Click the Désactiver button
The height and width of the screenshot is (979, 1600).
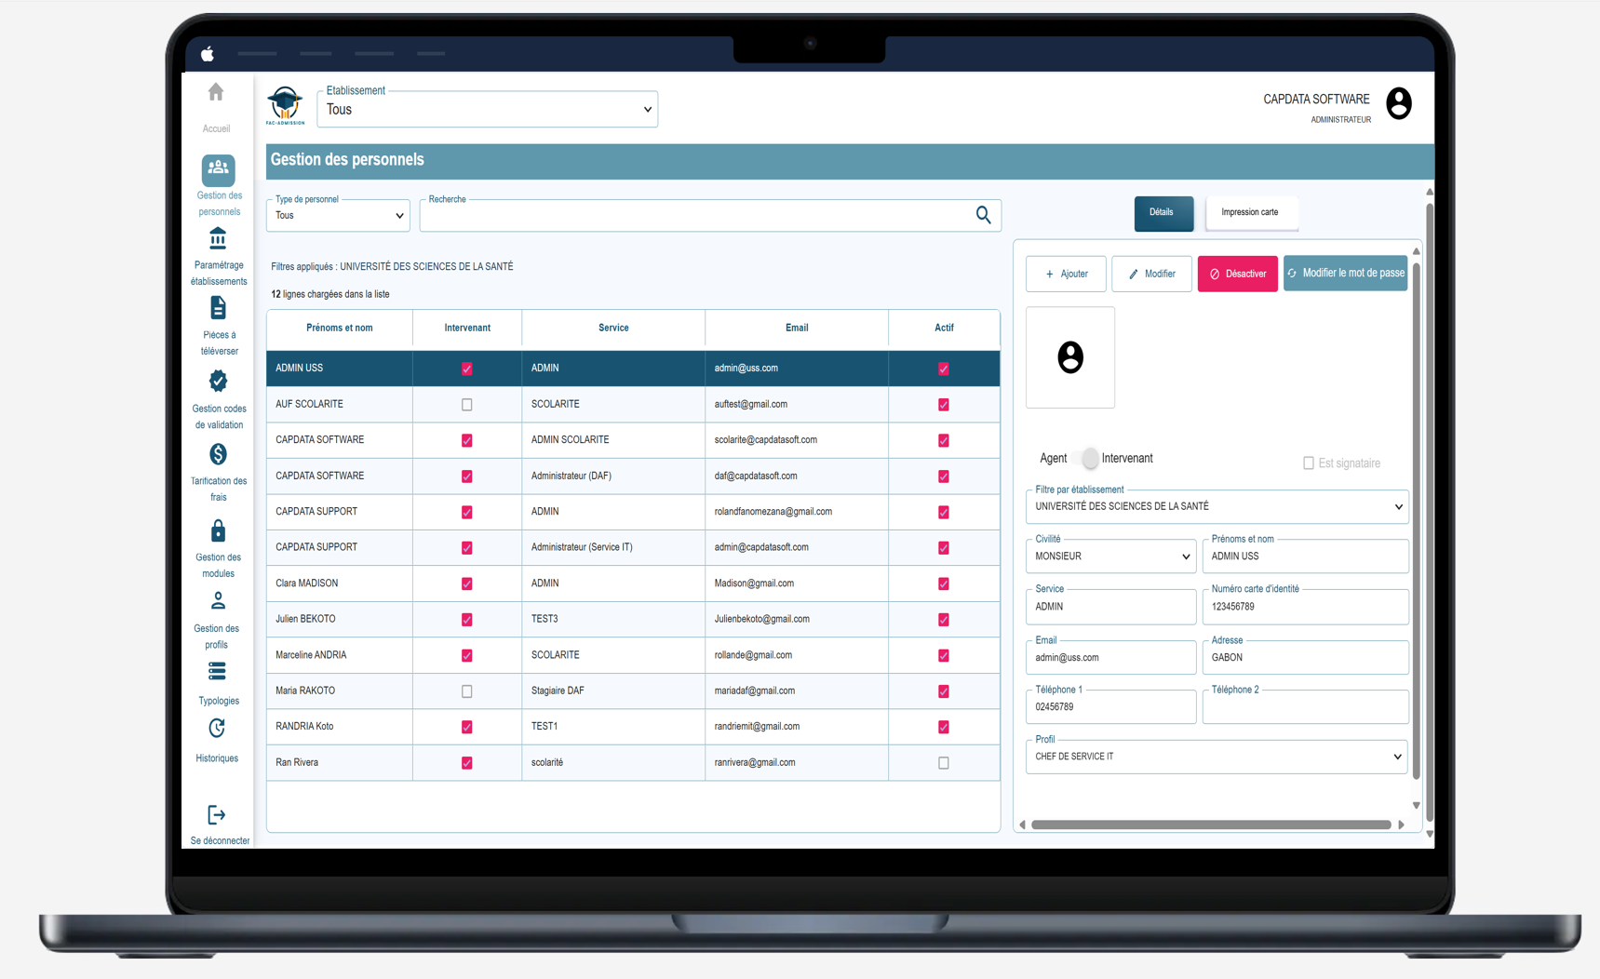(x=1237, y=275)
